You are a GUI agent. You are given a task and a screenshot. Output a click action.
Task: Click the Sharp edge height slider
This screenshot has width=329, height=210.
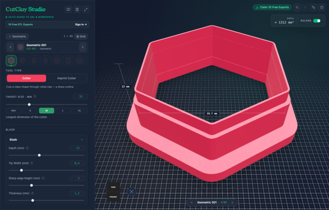click(x=47, y=186)
